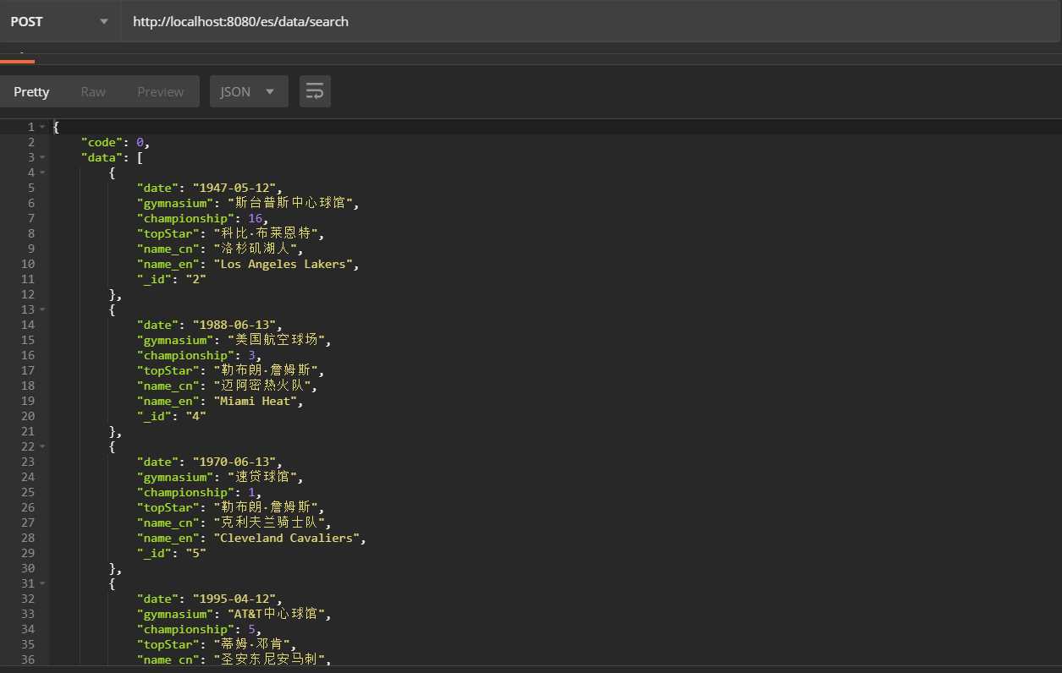Click line number 20 in the gutter

[28, 416]
